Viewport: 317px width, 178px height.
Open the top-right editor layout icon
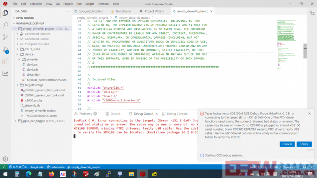312,13
